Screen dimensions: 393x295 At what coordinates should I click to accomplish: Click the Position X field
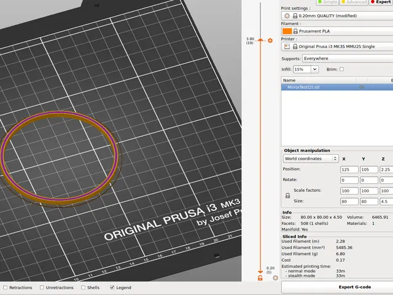coord(349,170)
